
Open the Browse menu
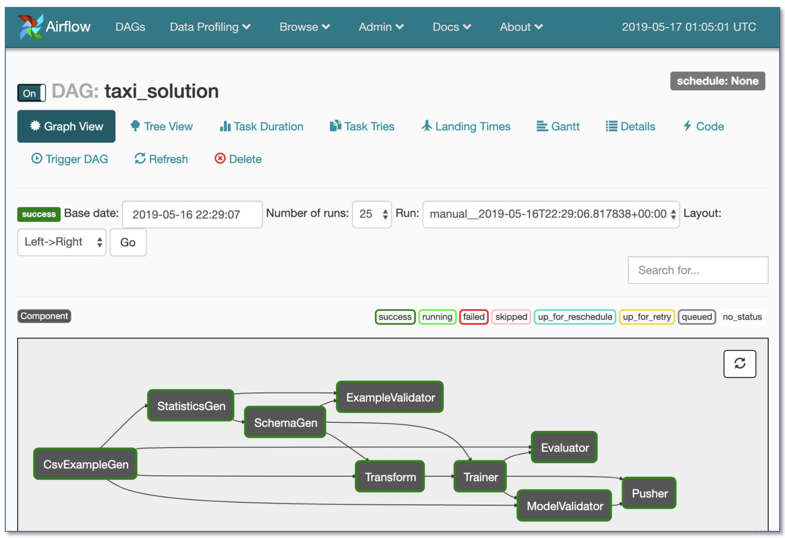[304, 27]
